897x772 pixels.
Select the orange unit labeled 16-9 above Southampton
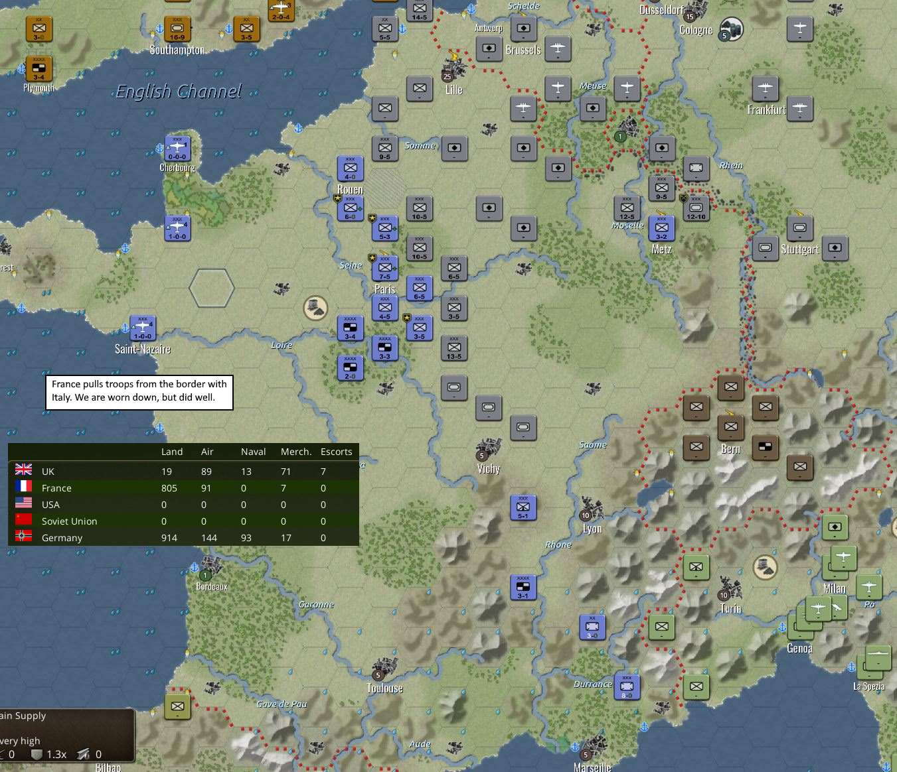[x=177, y=29]
